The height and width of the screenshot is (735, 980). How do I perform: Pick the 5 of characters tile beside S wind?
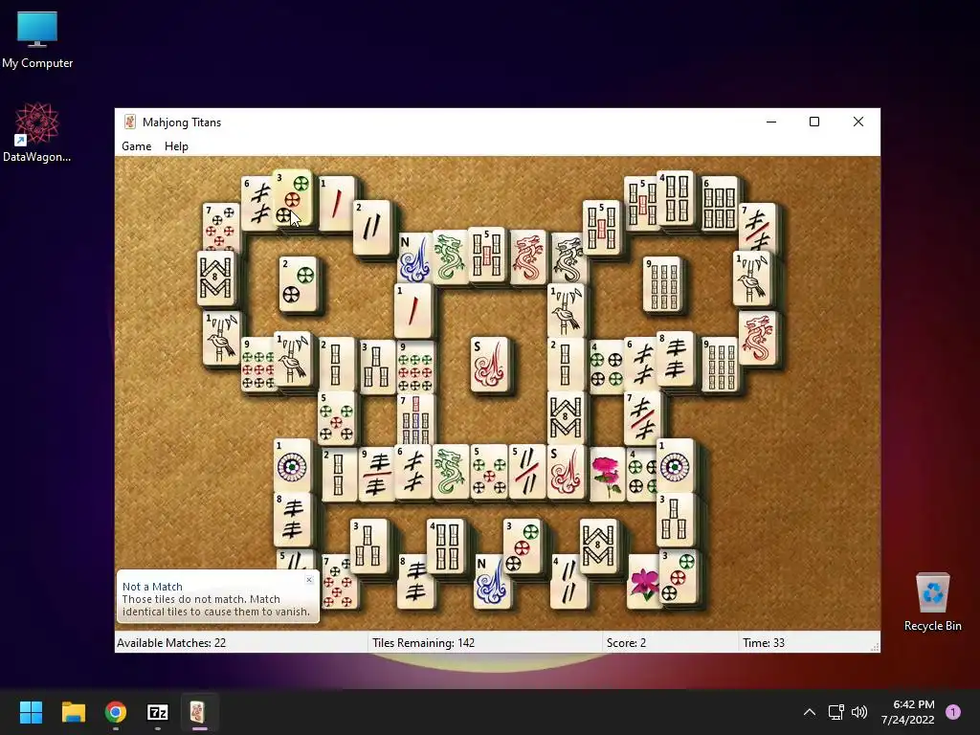tap(527, 472)
